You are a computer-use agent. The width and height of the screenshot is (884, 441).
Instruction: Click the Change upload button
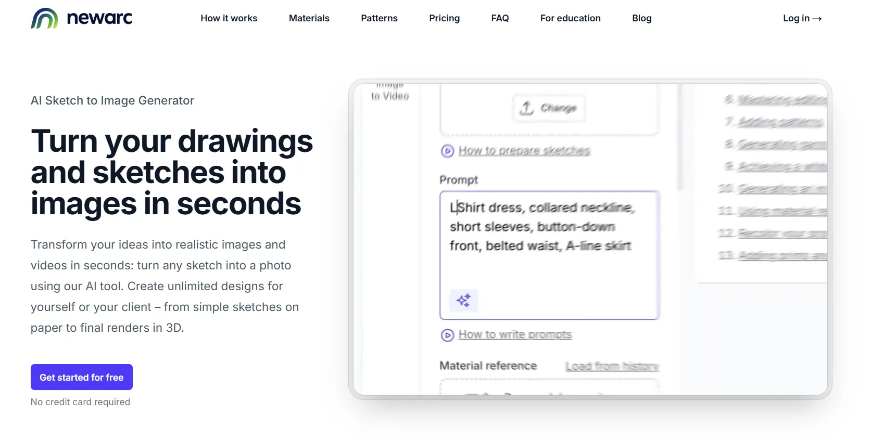tap(549, 108)
